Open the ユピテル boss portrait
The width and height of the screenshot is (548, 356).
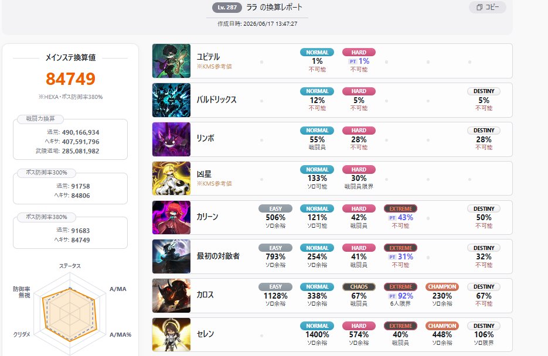coord(171,61)
